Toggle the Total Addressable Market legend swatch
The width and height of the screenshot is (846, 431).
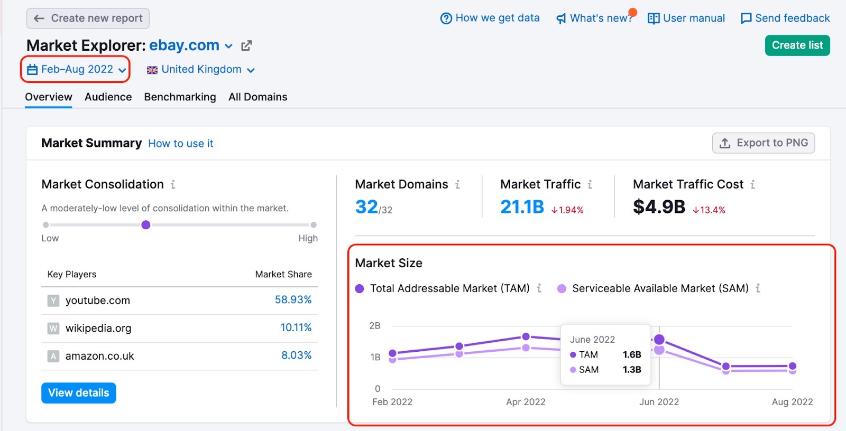pos(360,289)
